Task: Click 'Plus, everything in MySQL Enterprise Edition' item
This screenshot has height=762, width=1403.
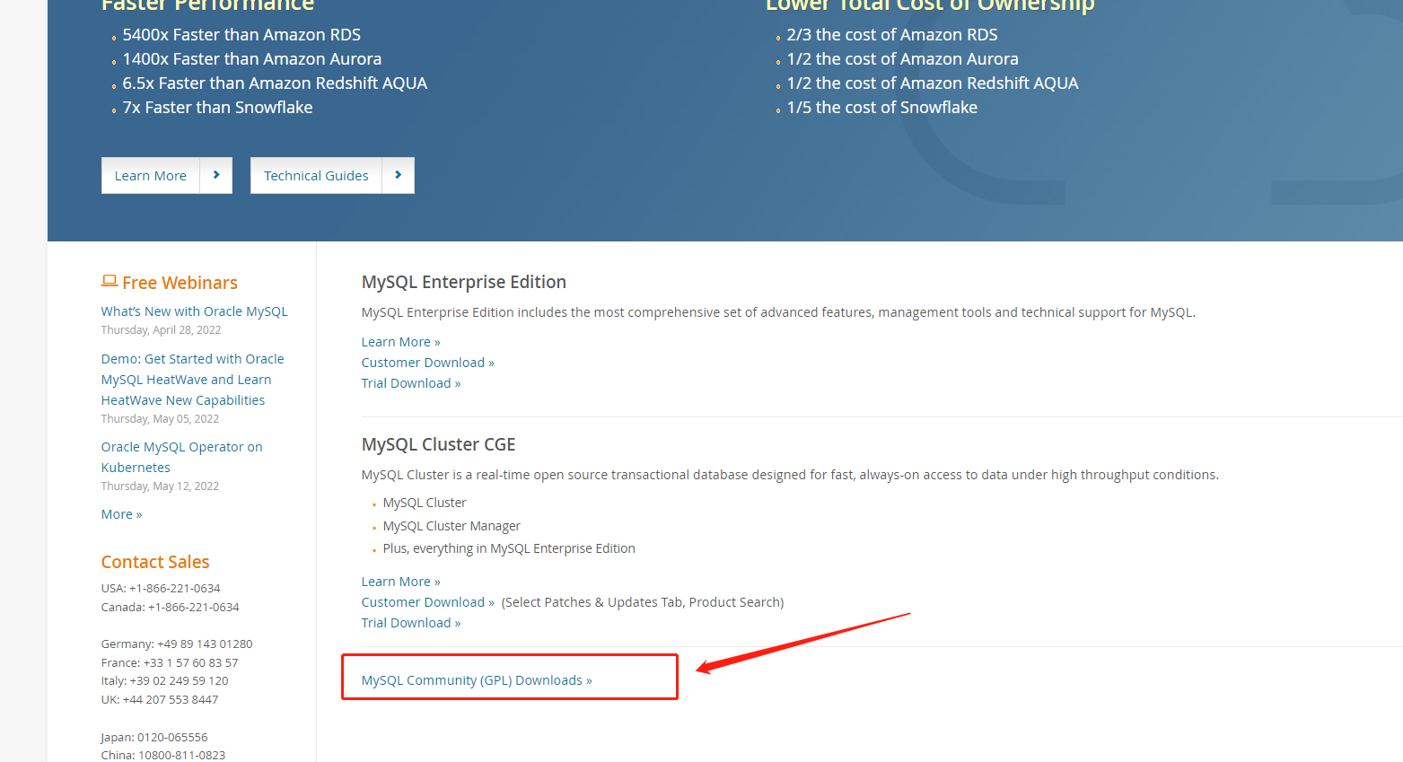Action: 509,548
